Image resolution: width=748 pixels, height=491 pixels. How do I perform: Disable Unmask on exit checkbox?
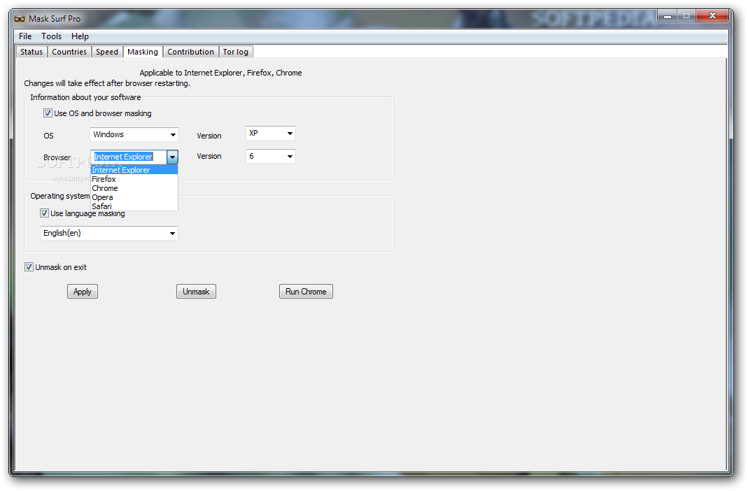29,267
